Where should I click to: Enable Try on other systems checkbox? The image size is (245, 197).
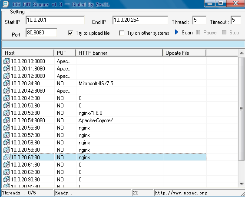122,33
